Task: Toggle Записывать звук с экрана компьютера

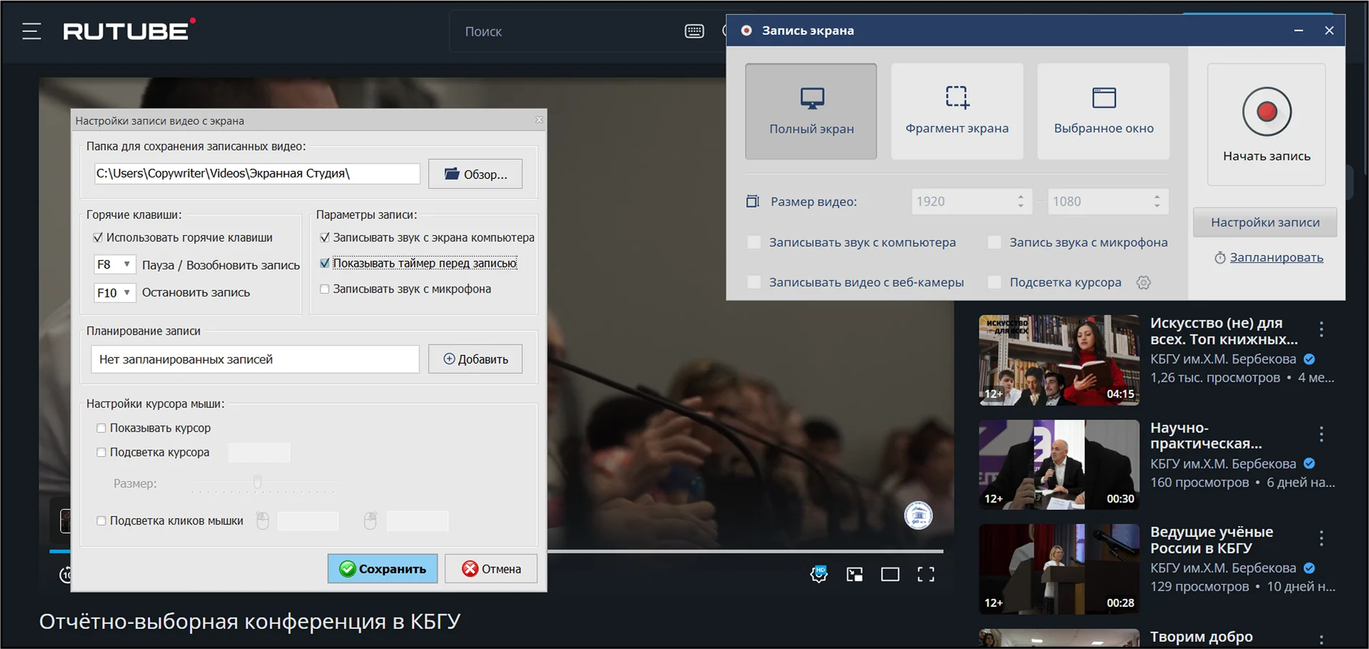Action: (x=325, y=237)
